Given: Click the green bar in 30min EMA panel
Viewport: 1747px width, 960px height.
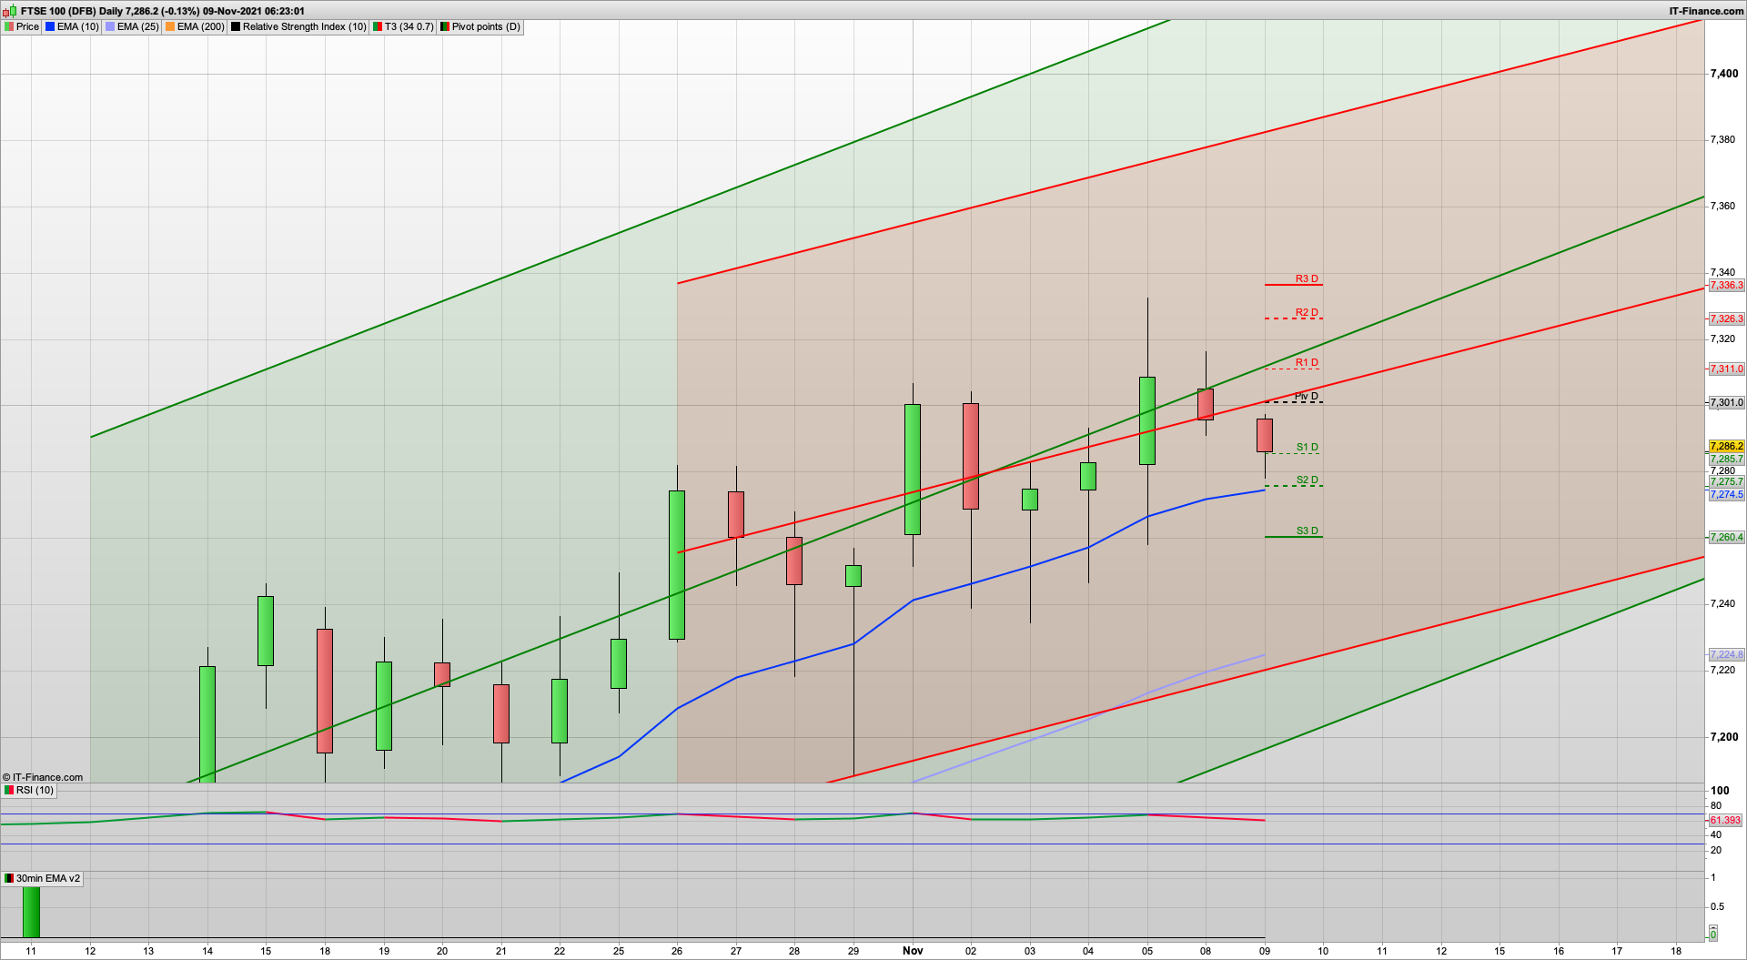Looking at the screenshot, I should (x=31, y=912).
